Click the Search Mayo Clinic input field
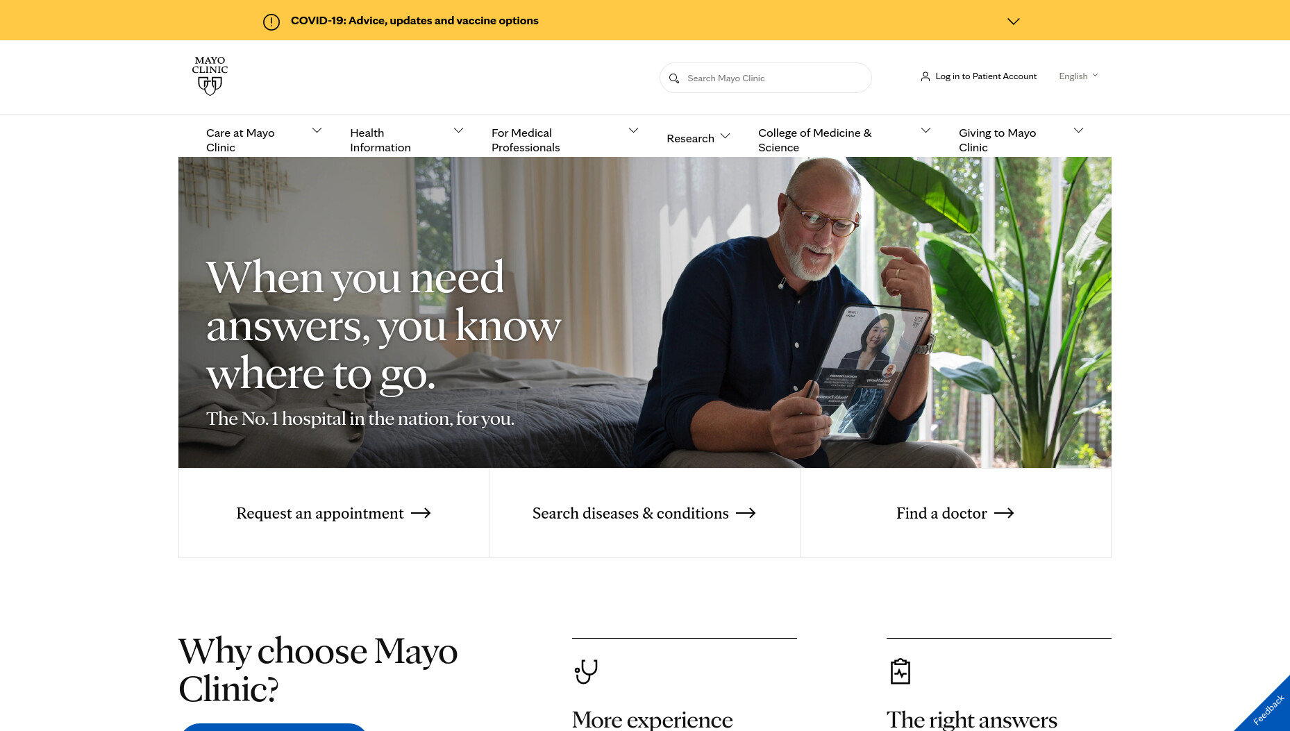The image size is (1290, 731). [x=765, y=78]
